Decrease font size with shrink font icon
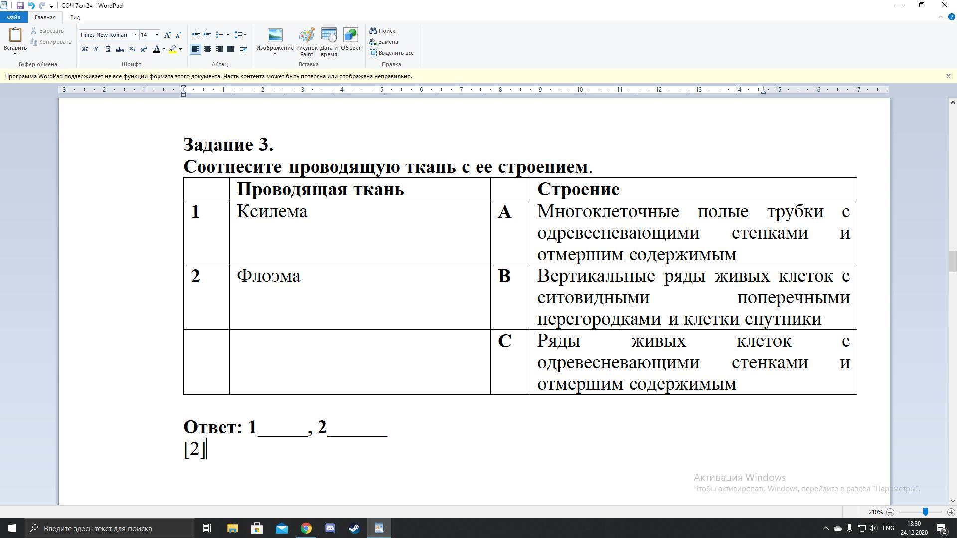Image resolution: width=957 pixels, height=538 pixels. click(x=179, y=35)
